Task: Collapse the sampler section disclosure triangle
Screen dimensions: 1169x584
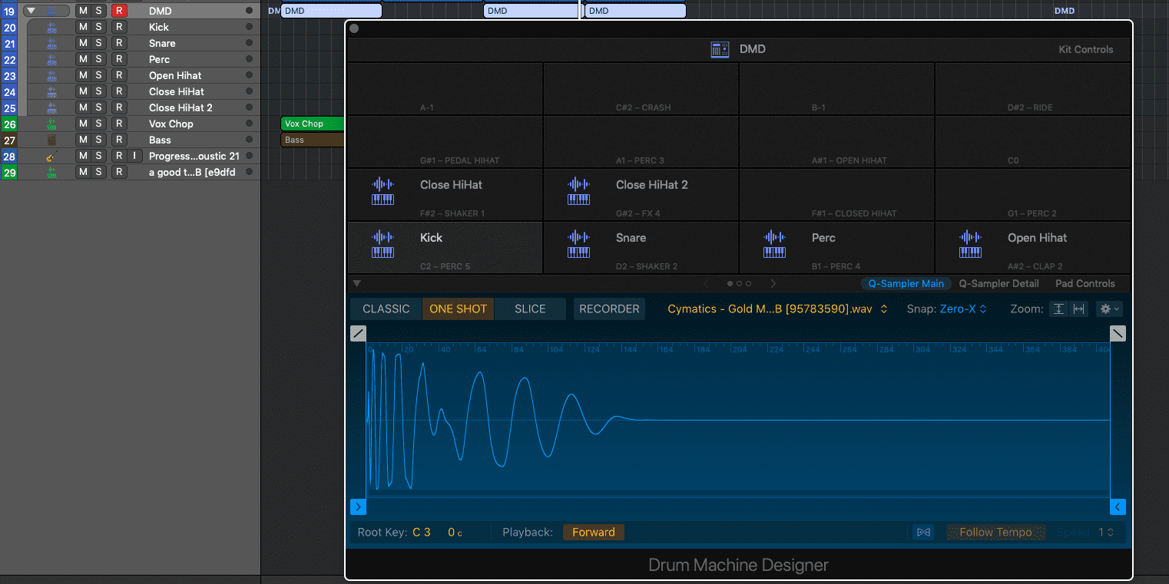Action: coord(356,284)
